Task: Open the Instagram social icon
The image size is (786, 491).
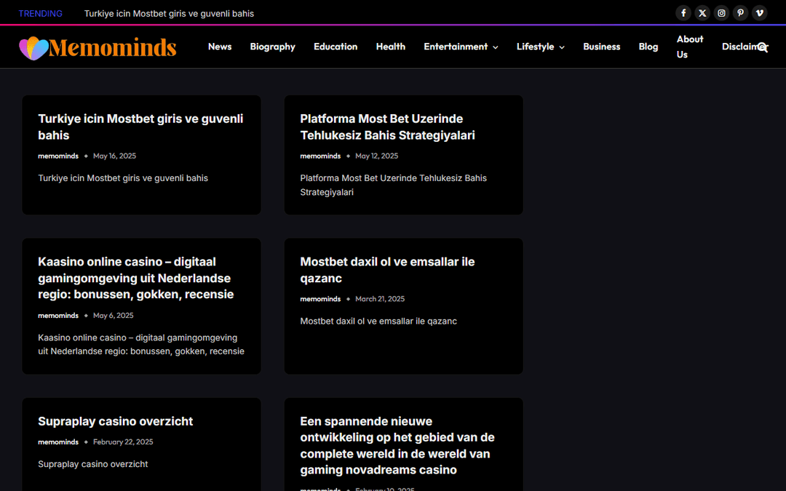Action: (721, 13)
